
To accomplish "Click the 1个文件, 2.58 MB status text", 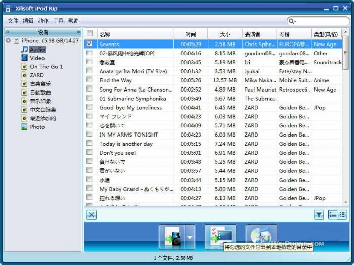I will point(173,258).
